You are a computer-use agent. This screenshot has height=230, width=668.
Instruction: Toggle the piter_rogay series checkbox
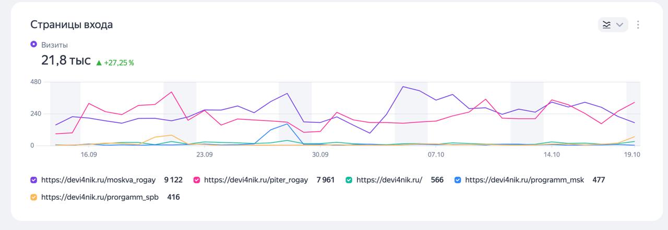(x=197, y=180)
